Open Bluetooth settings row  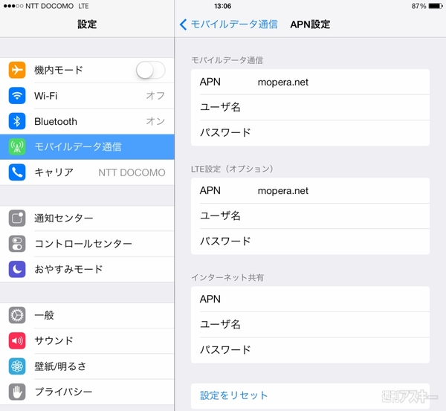coord(87,121)
